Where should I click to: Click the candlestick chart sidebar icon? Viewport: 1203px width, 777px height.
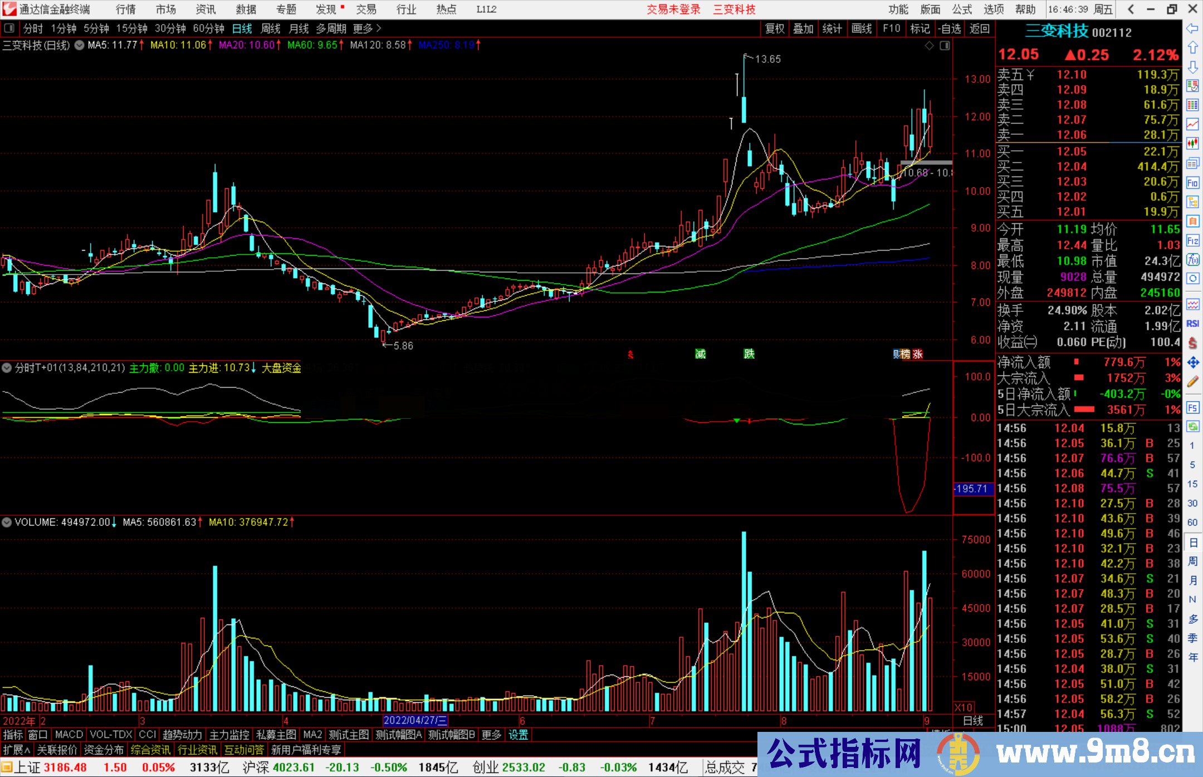[x=1192, y=143]
